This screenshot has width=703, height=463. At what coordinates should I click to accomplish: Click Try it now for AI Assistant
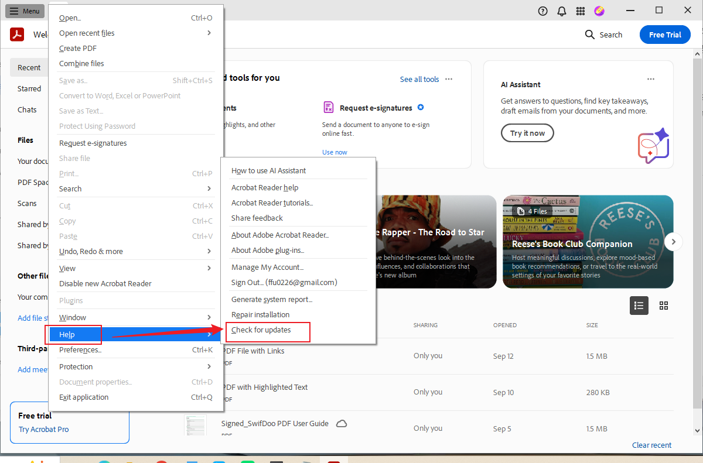527,133
